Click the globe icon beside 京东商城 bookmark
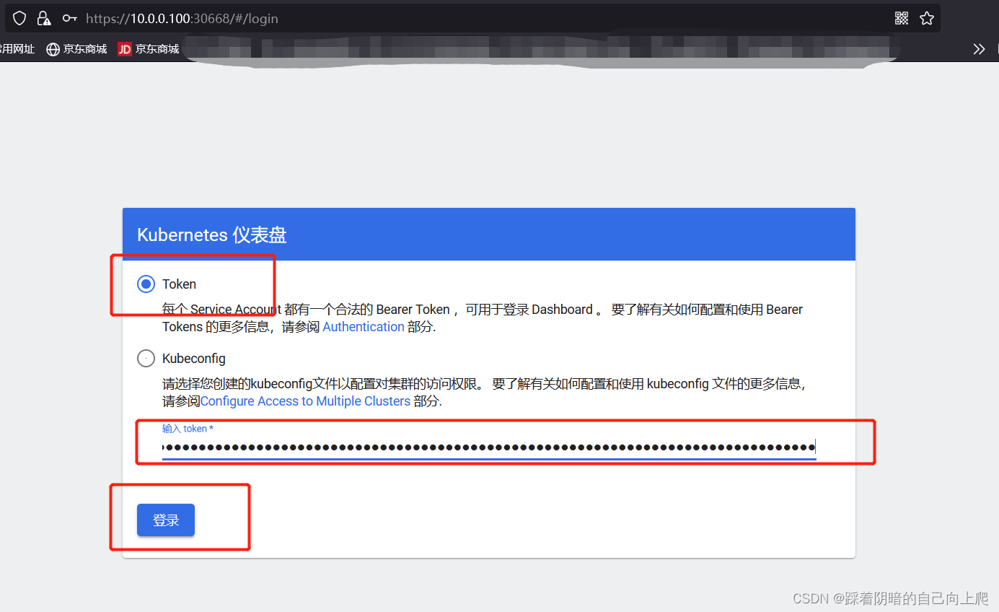This screenshot has width=999, height=612. [52, 49]
